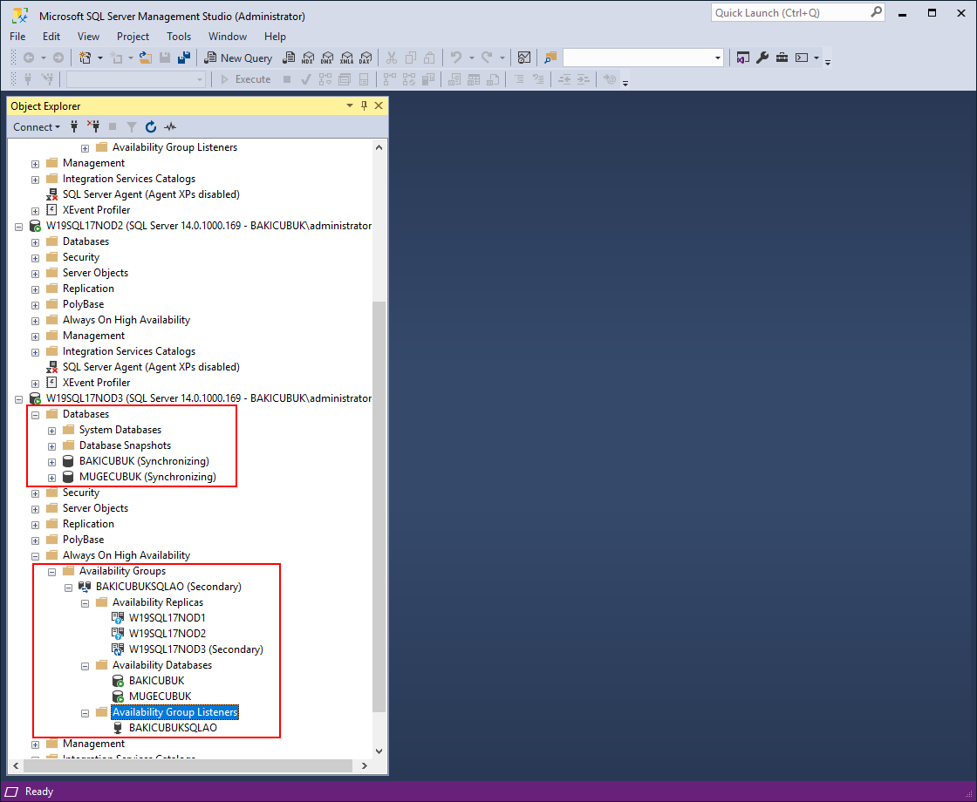
Task: Collapse the Availability Groups folder
Action: tap(51, 572)
